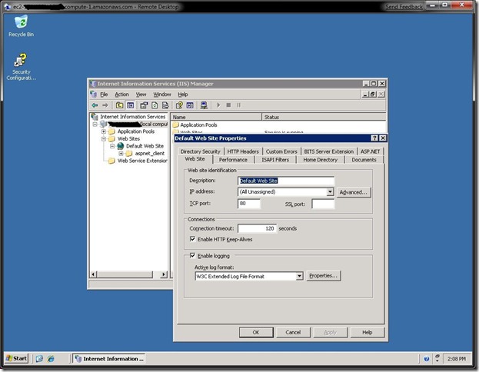
Task: Click the tree pane horizontal scrollbar right arrow
Action: tap(164, 274)
